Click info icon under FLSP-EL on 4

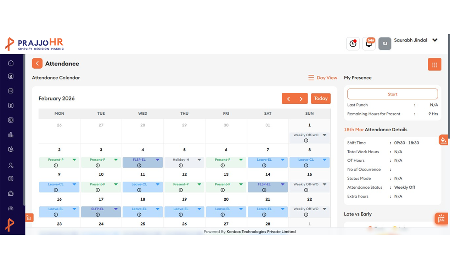click(x=139, y=165)
